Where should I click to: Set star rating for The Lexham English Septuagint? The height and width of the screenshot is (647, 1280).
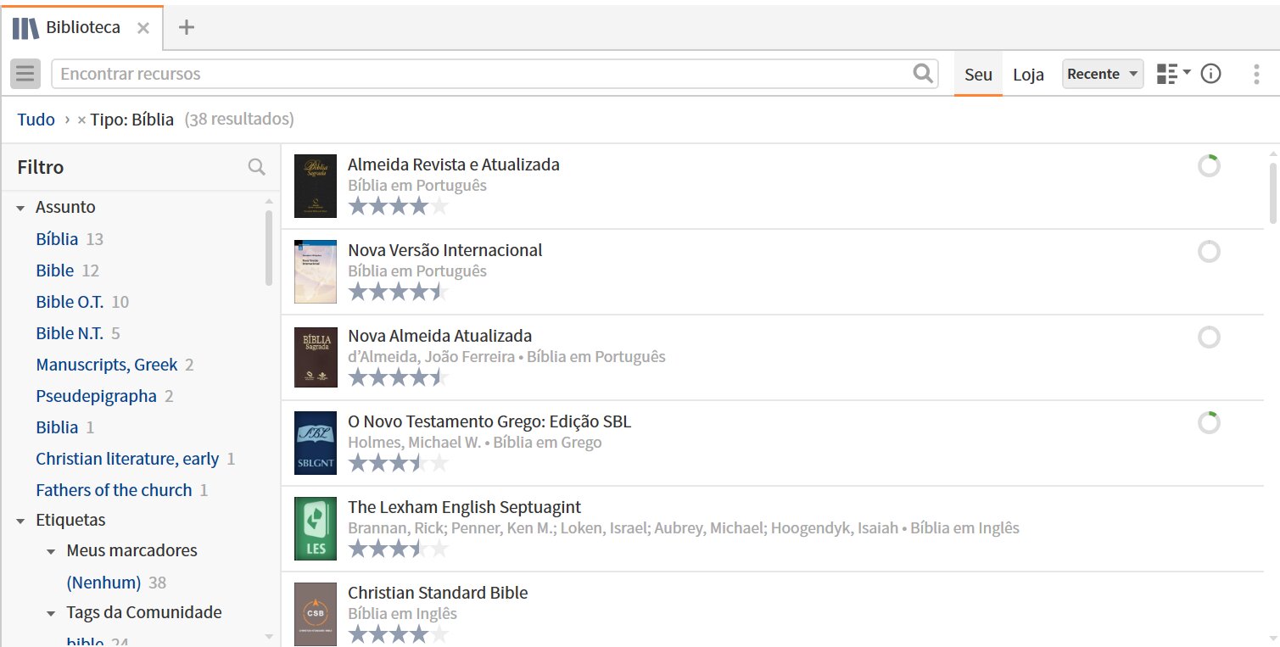coord(398,549)
